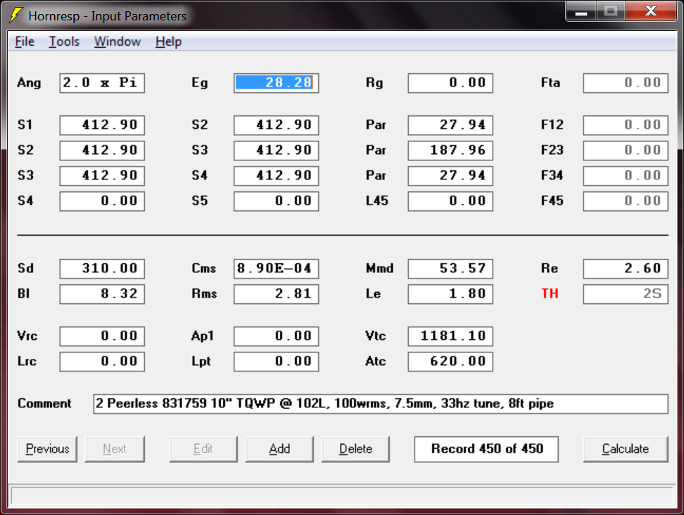Screen dimensions: 684x515
Task: Select the Ang field showing 2.0 x Pi
Action: [x=102, y=83]
